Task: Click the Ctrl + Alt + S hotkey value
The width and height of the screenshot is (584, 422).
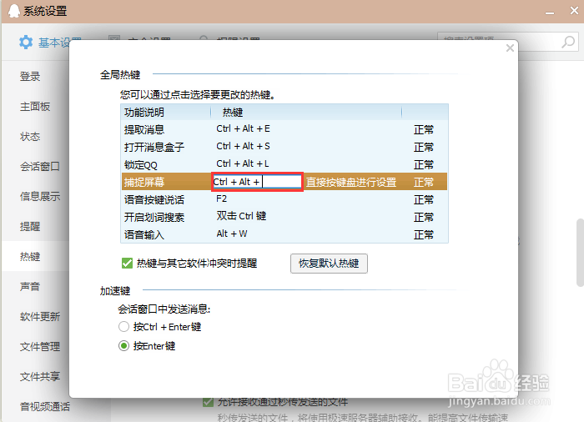Action: pyautogui.click(x=243, y=147)
